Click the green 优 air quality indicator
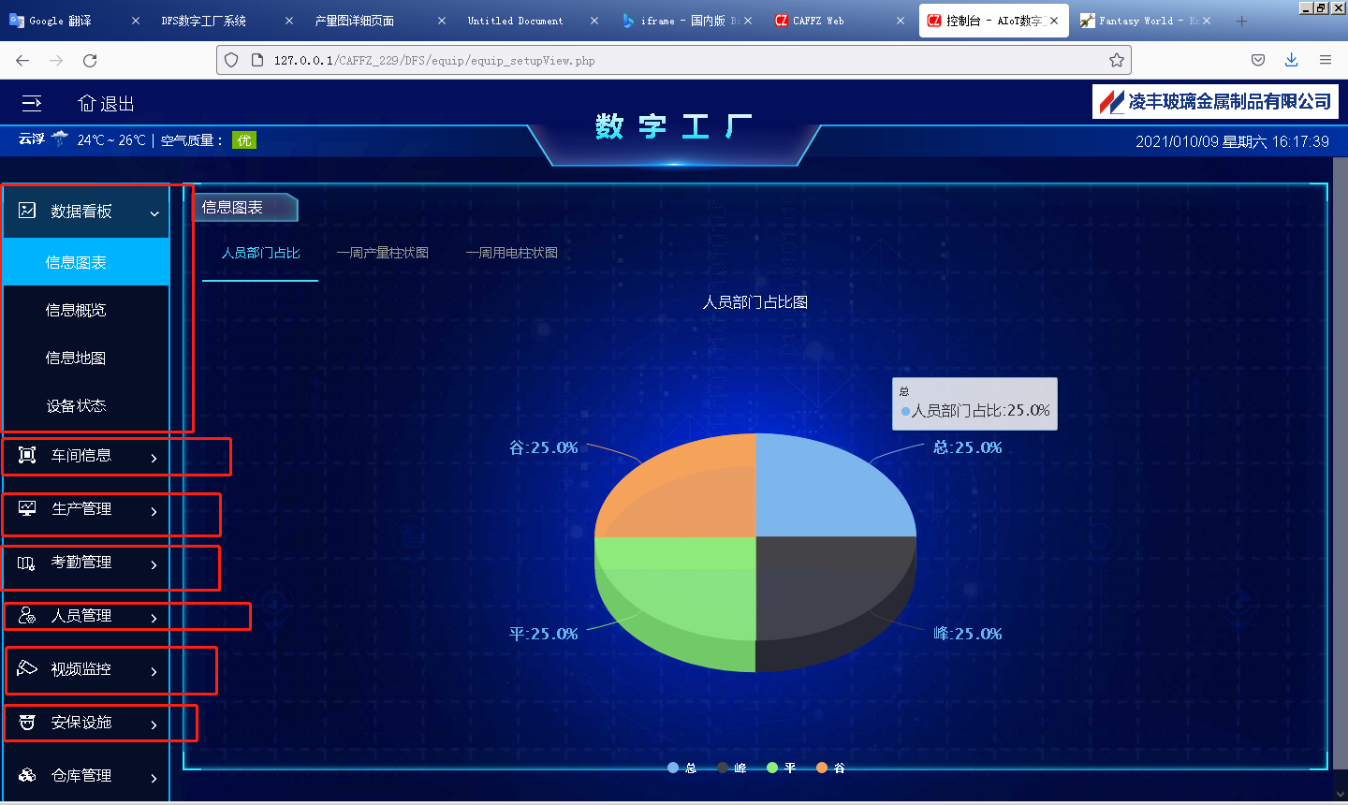Image resolution: width=1348 pixels, height=805 pixels. point(243,139)
